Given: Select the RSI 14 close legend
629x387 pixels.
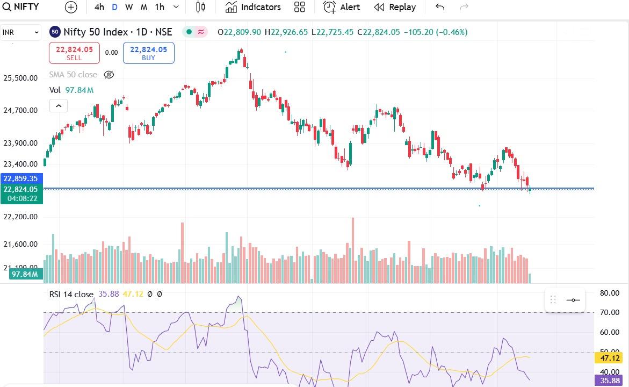Looking at the screenshot, I should [71, 294].
